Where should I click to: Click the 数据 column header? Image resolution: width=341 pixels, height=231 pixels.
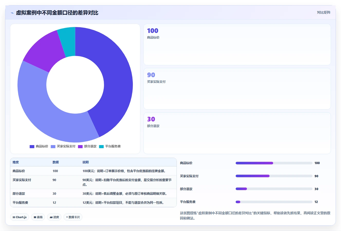click(56, 162)
